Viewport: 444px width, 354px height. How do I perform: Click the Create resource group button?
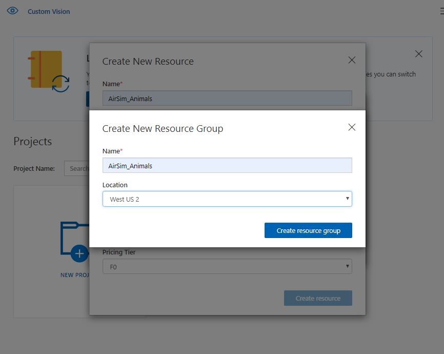(308, 230)
